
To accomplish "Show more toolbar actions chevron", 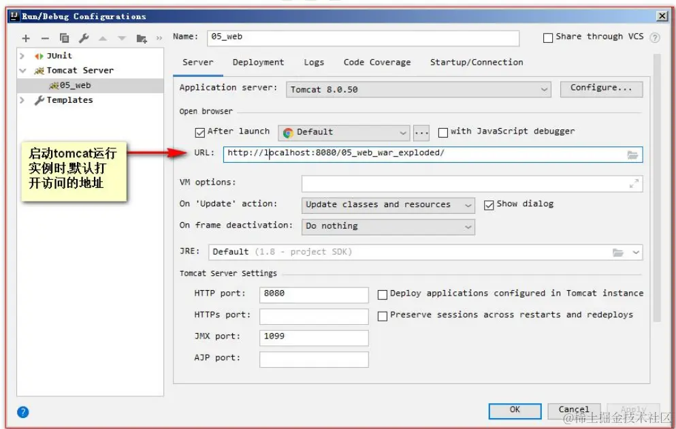I will (x=159, y=38).
